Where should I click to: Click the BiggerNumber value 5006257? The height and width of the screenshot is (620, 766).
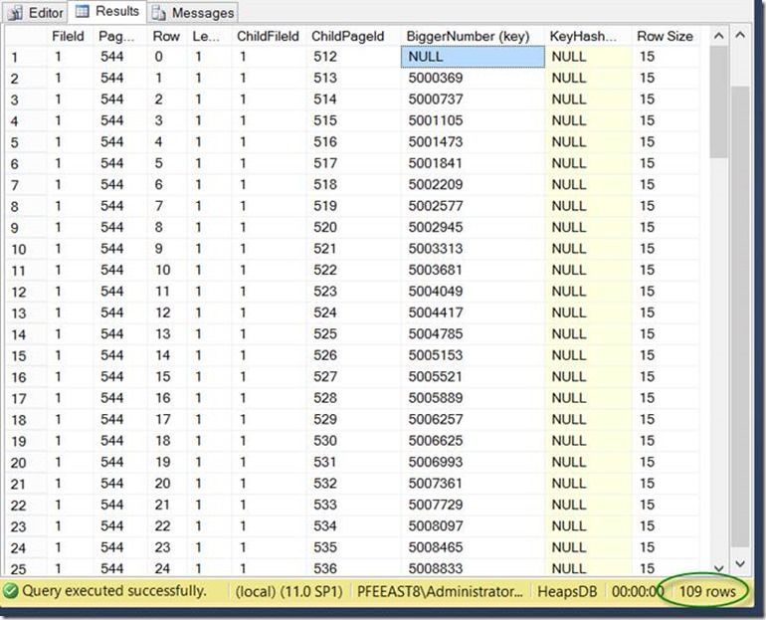436,419
